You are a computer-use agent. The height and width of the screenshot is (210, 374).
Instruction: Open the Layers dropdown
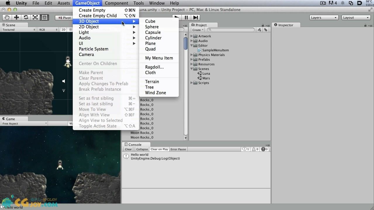coord(324,17)
